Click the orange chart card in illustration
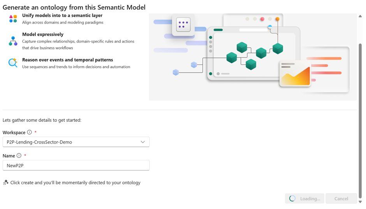The width and height of the screenshot is (366, 209). click(295, 74)
